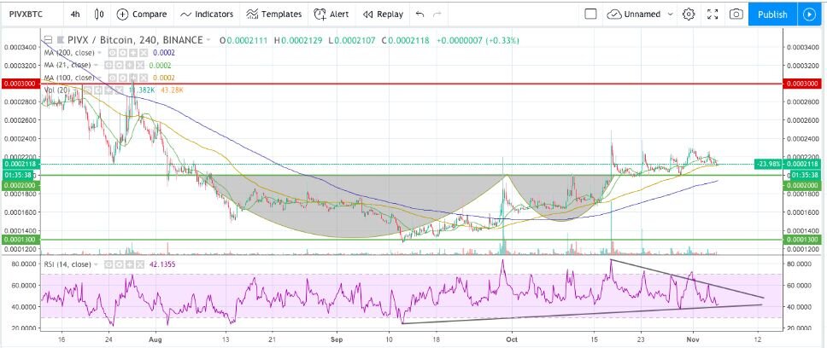Image resolution: width=827 pixels, height=348 pixels.
Task: Hide the MA (100, close) indicator
Action: (x=112, y=78)
